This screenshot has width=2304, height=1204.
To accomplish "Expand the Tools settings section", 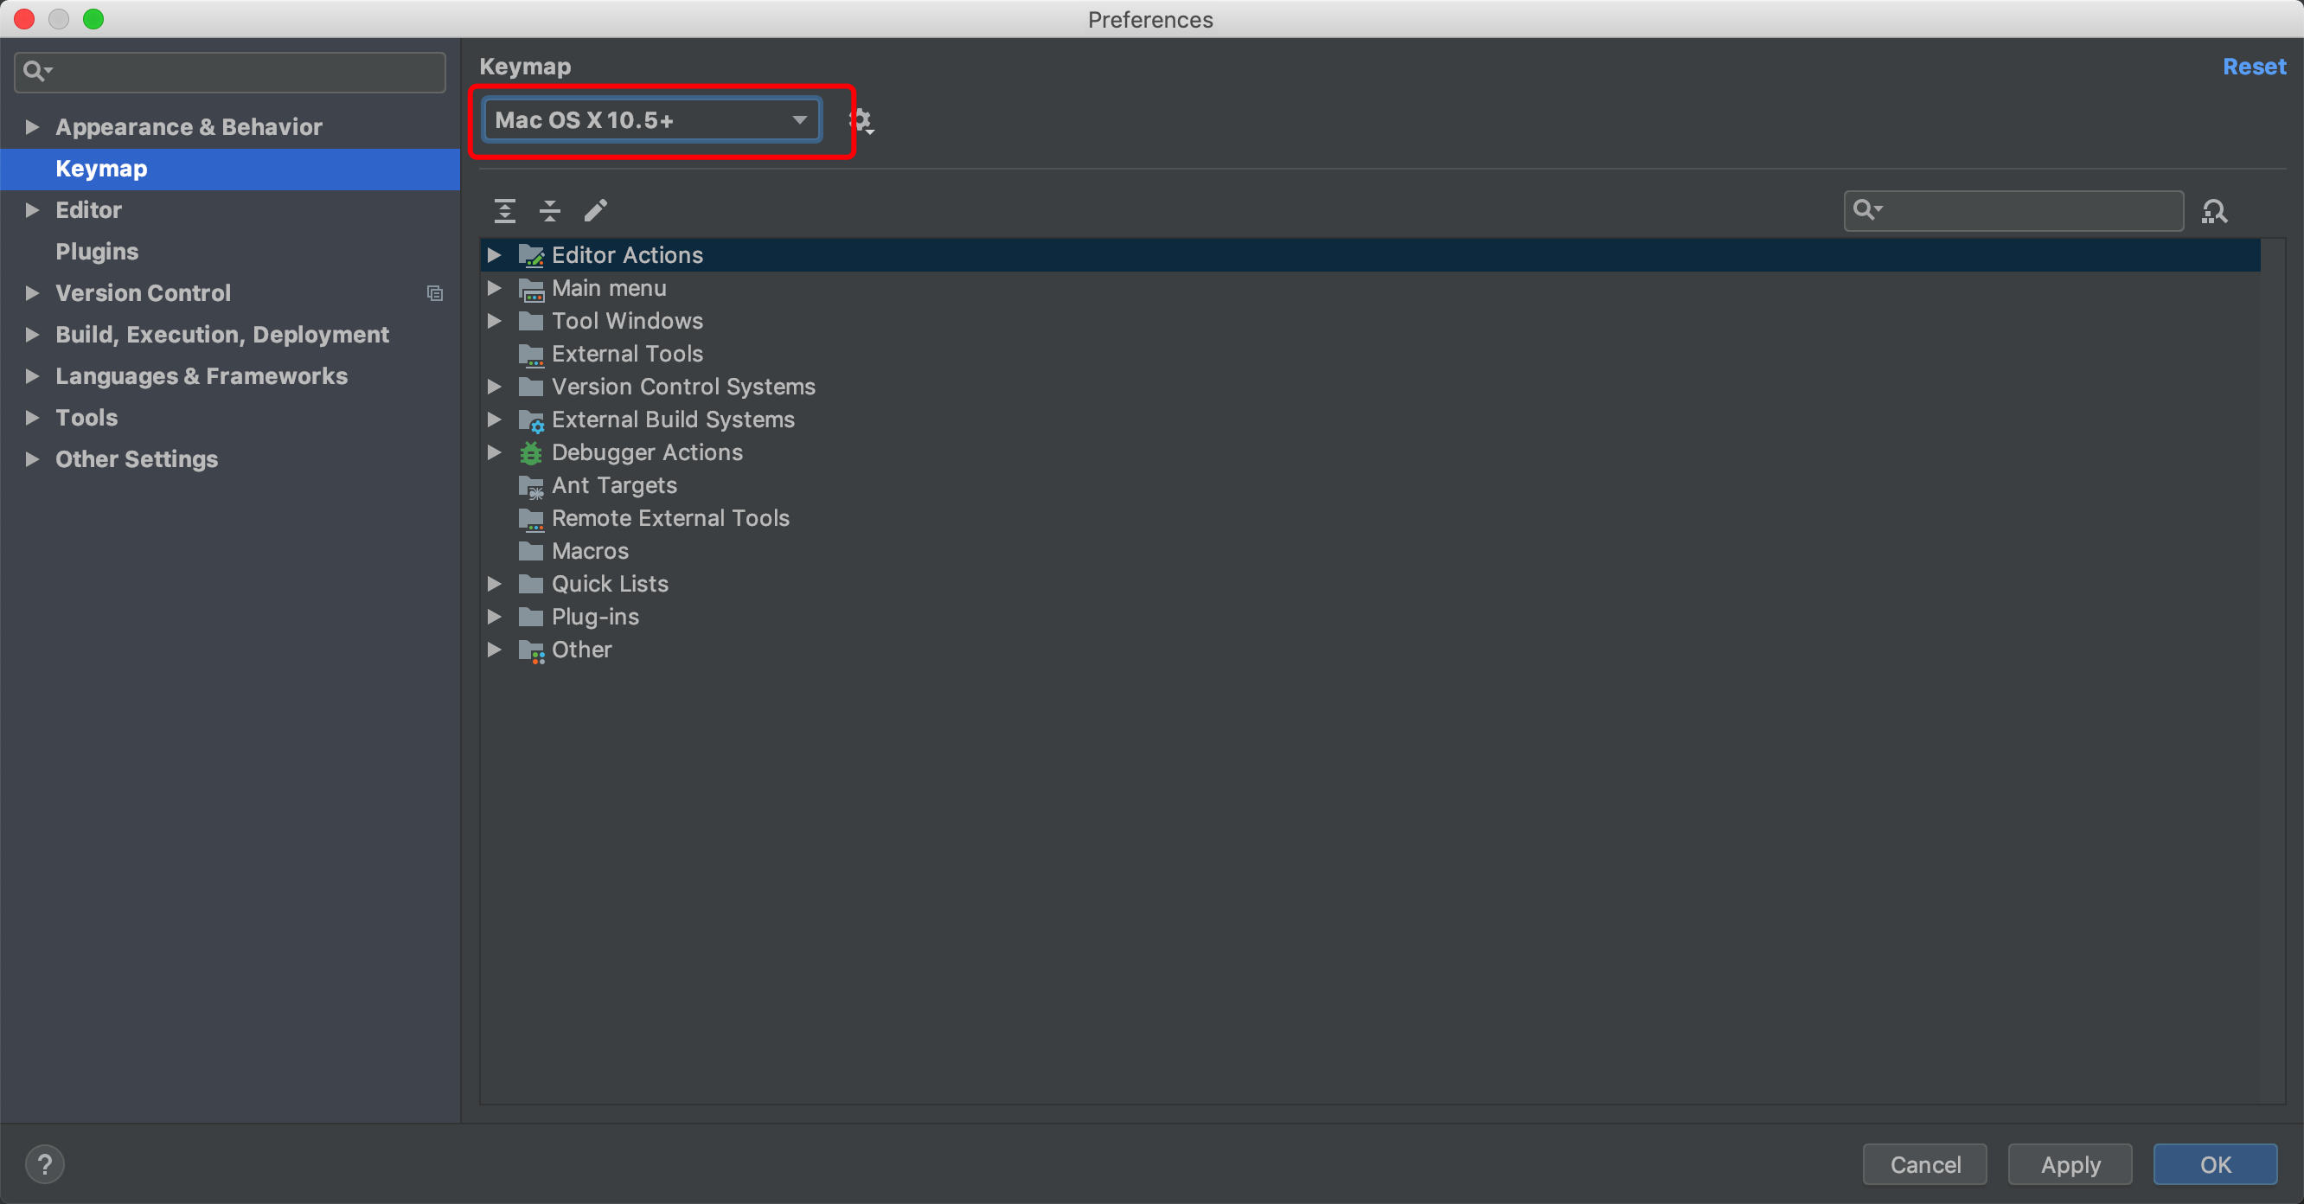I will pos(32,418).
